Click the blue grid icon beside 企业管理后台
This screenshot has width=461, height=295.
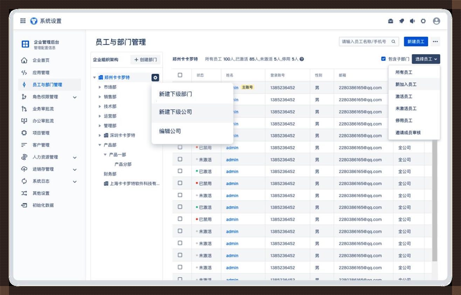pyautogui.click(x=26, y=44)
